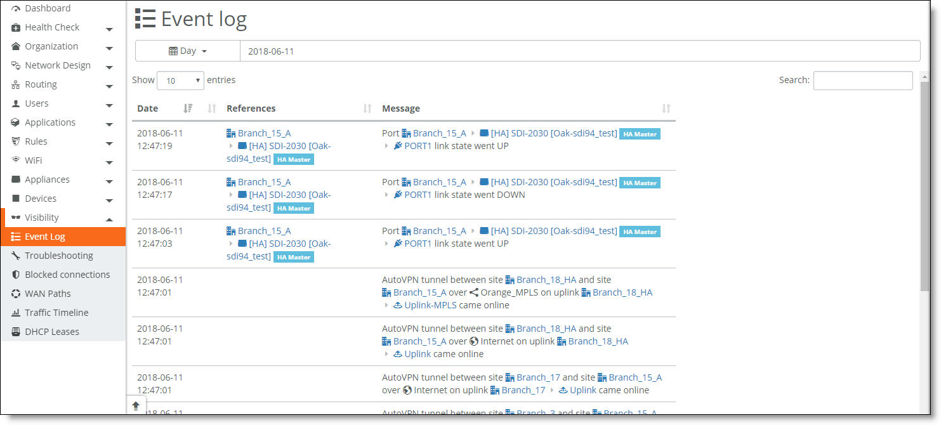This screenshot has width=941, height=425.
Task: Click the Organization home icon
Action: [16, 47]
